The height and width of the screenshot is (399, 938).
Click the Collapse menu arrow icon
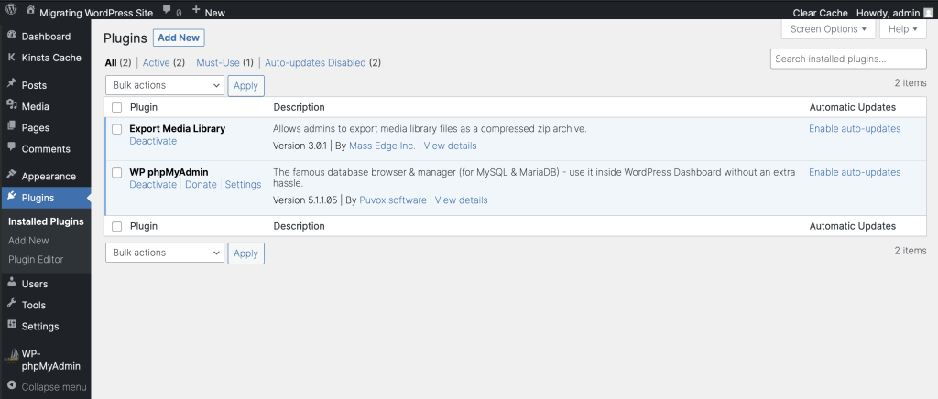pyautogui.click(x=11, y=386)
